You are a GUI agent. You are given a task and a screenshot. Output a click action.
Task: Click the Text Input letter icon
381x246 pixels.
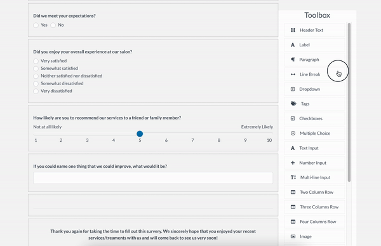tap(293, 148)
